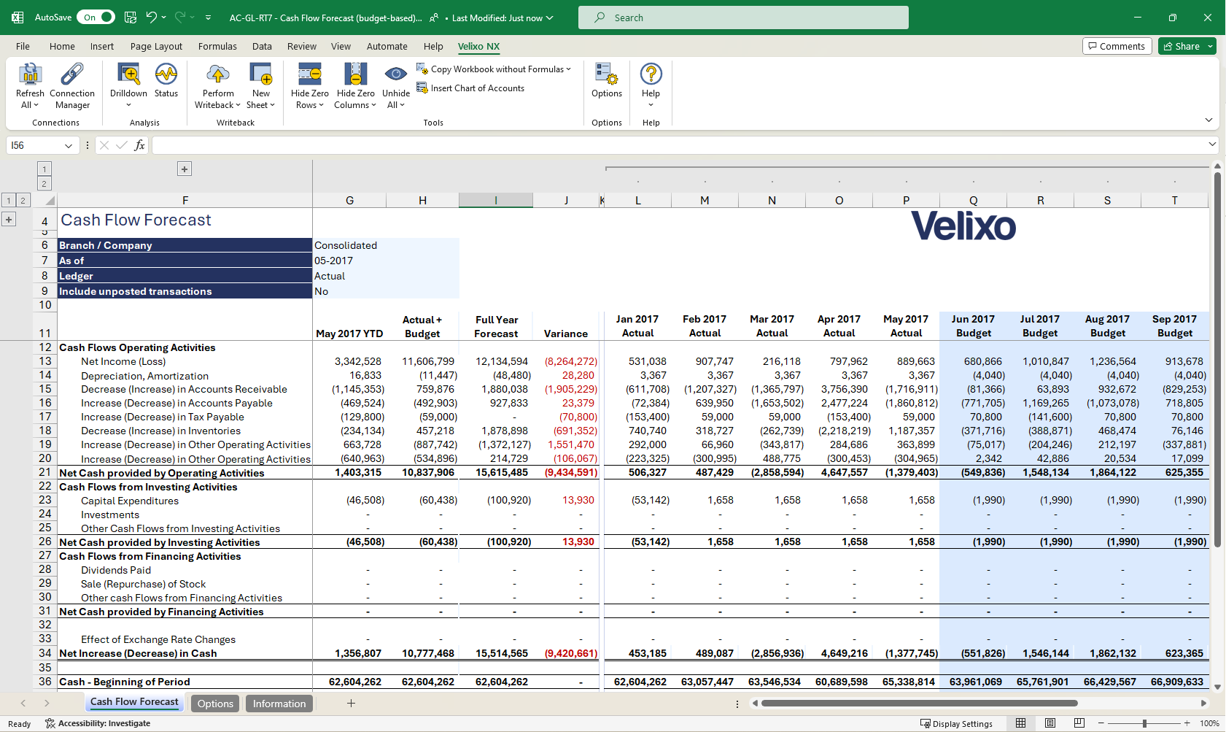The height and width of the screenshot is (732, 1226).
Task: Click the Save icon in title bar
Action: 131,18
